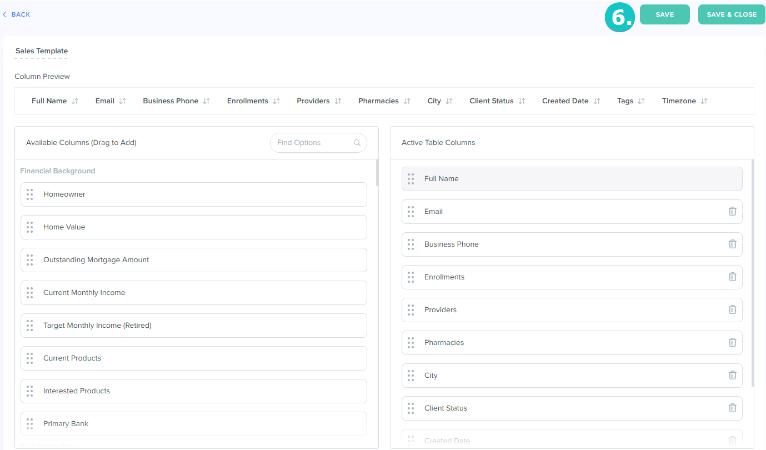
Task: Click sort arrows next to Tags header
Action: pos(642,101)
